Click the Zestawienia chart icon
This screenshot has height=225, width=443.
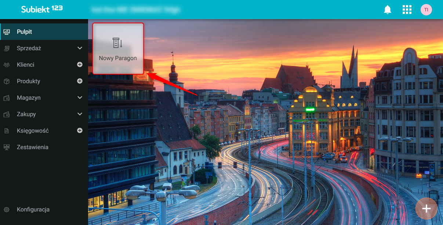tap(7, 147)
